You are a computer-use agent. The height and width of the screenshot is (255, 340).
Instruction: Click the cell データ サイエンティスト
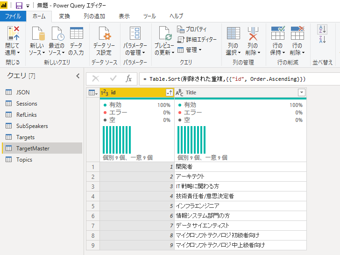240,226
